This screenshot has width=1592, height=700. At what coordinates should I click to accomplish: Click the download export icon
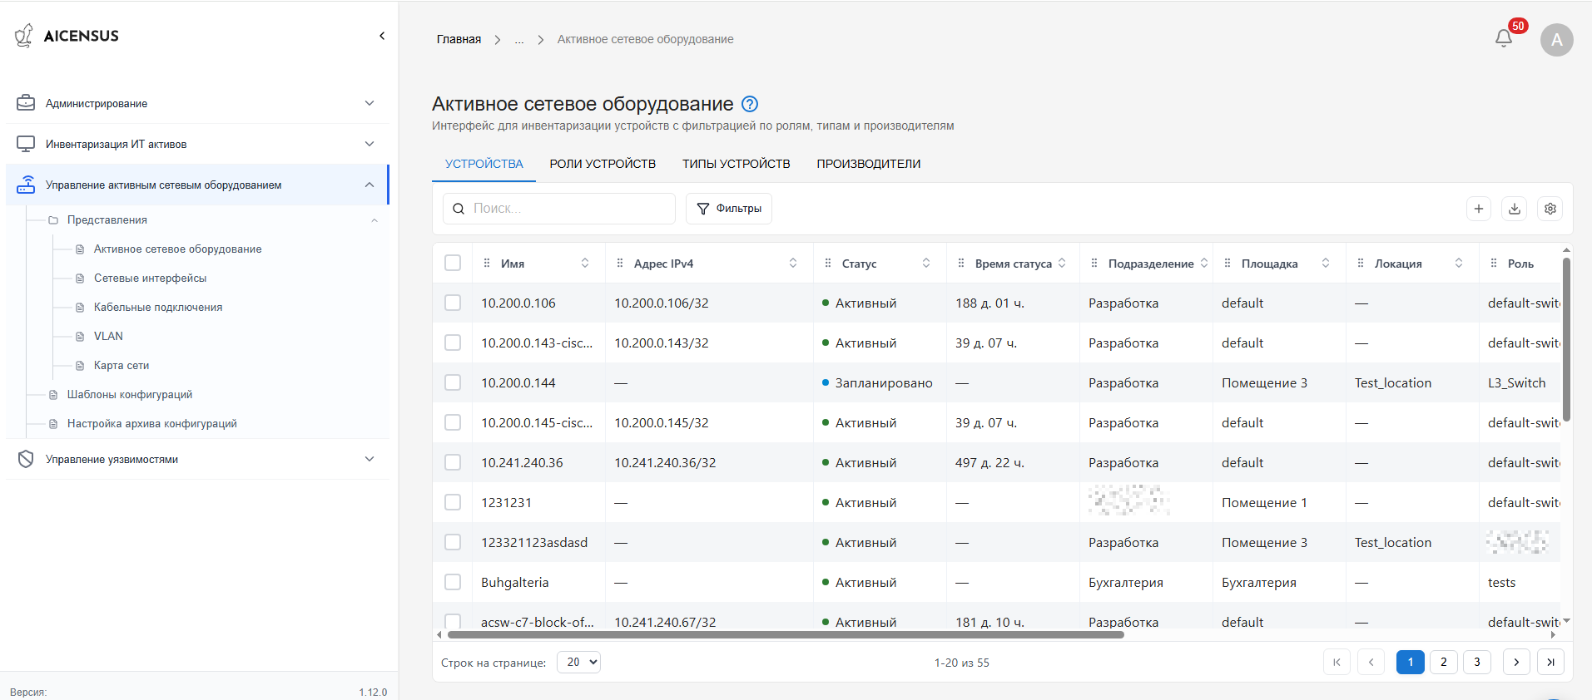tap(1514, 209)
